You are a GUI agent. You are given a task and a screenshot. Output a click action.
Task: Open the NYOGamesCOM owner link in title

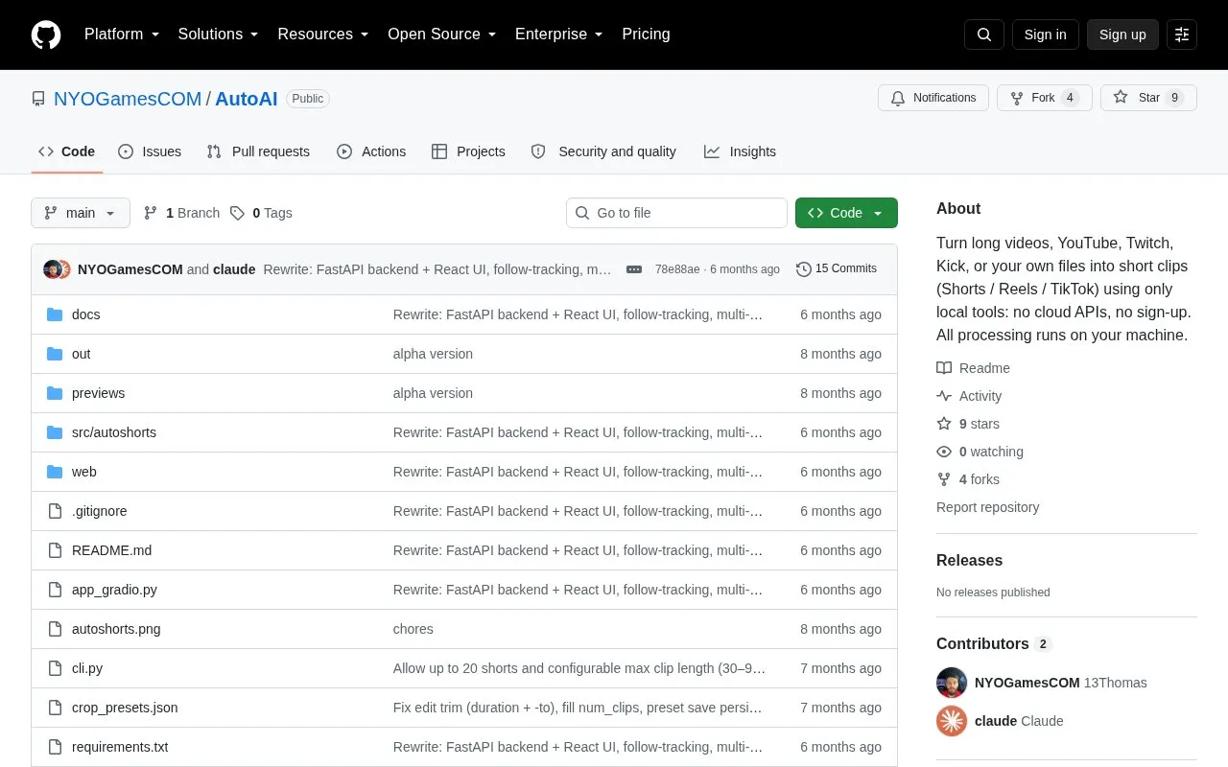[x=128, y=99]
